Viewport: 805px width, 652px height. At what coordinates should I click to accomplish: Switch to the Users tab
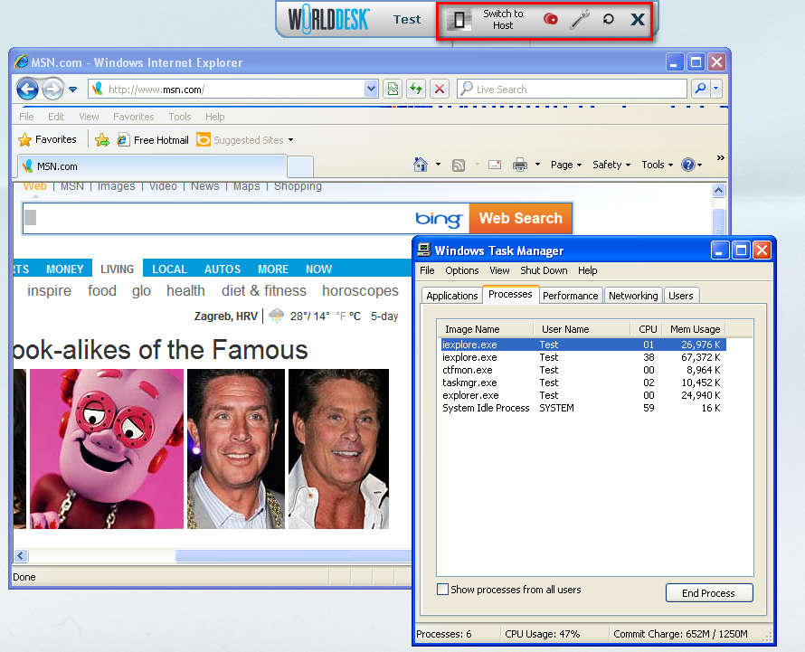(681, 296)
